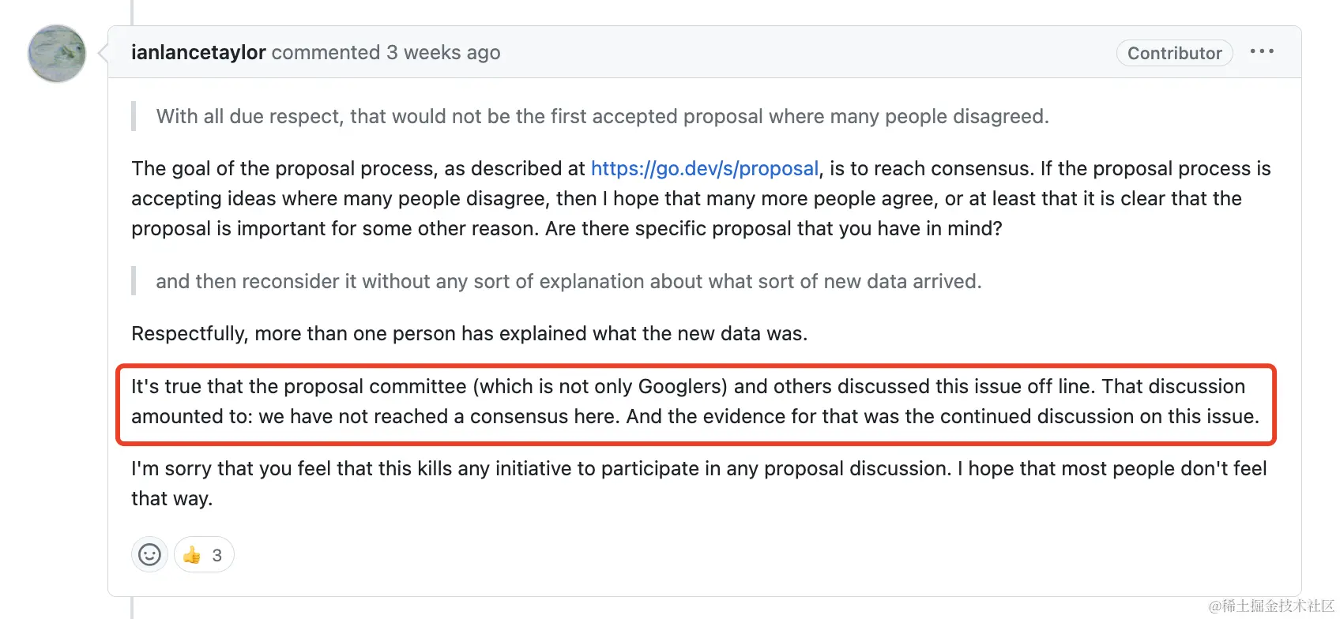The width and height of the screenshot is (1340, 619).
Task: Open the three-dot comment options menu
Action: [x=1262, y=51]
